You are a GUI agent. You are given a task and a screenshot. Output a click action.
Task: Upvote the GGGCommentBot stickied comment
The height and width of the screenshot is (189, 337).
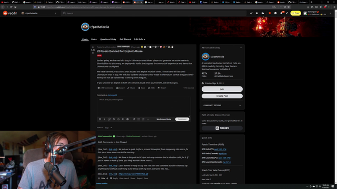(x=99, y=178)
